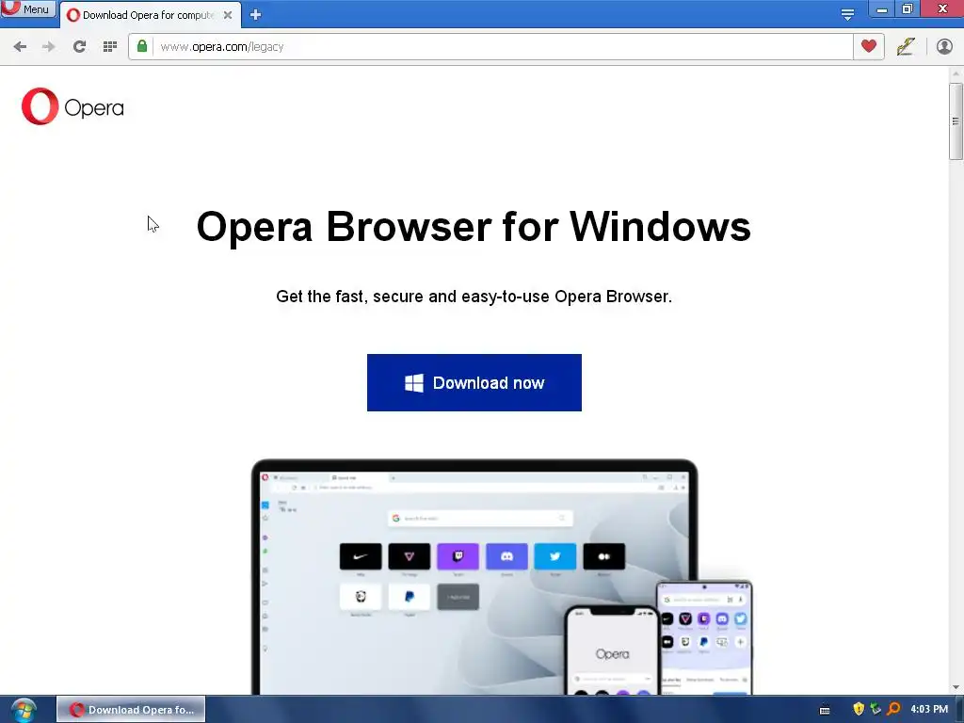Viewport: 964px width, 723px height.
Task: Add page to bookmarks with heart icon
Action: point(868,46)
